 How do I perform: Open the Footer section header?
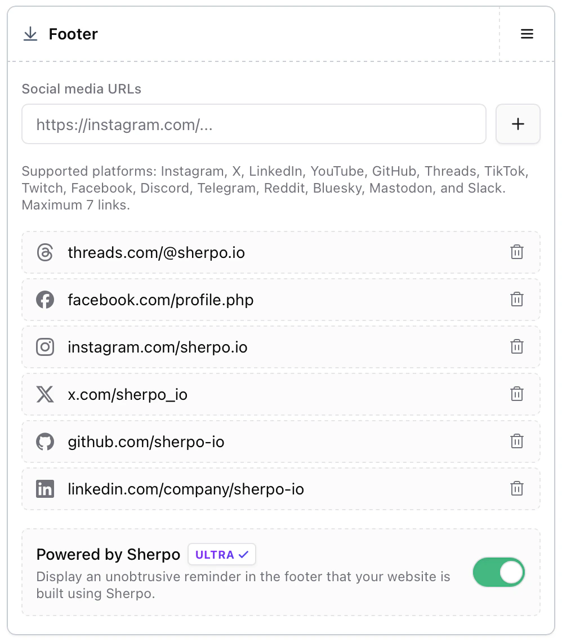(73, 34)
